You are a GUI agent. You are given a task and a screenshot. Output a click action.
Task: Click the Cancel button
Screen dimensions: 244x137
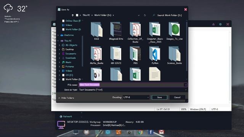click(x=177, y=97)
